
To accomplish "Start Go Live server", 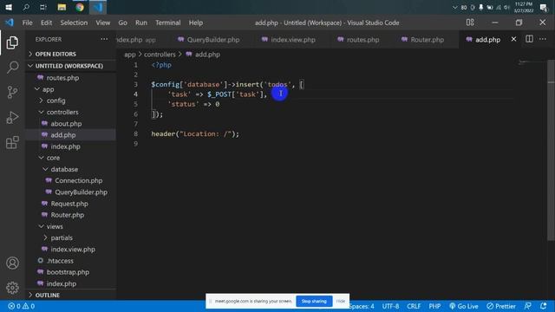I will (464, 306).
